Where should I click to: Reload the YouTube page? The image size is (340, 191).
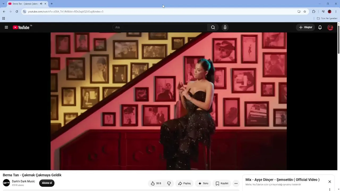point(17,11)
